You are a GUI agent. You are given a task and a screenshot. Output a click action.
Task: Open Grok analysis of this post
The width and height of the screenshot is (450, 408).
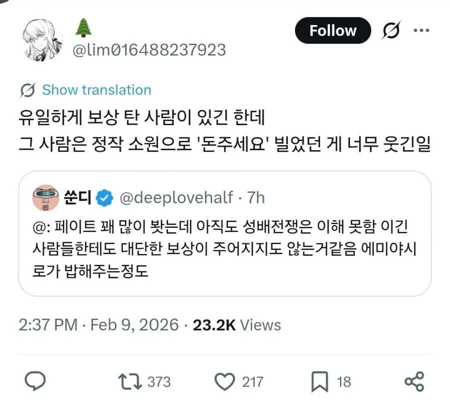391,30
